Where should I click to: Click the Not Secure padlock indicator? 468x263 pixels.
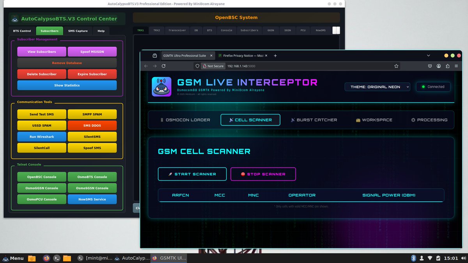tap(213, 66)
